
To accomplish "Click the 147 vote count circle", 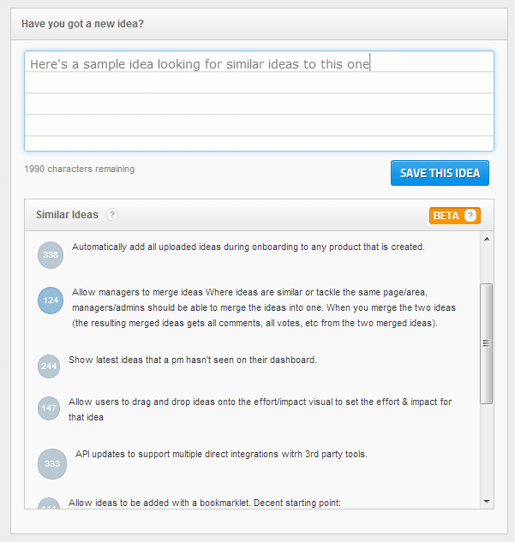I will (x=49, y=408).
